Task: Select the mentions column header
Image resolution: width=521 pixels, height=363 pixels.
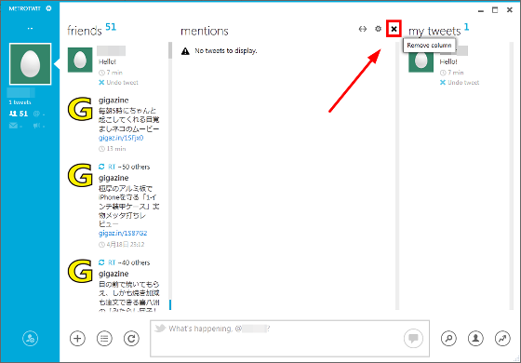Action: pos(205,31)
